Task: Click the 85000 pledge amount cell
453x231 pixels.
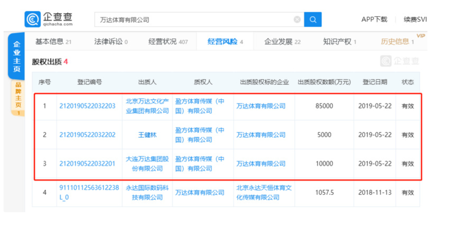Action: [x=324, y=106]
